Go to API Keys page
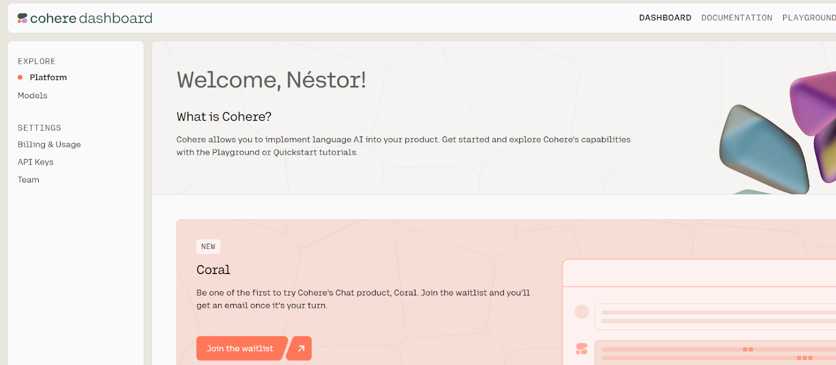This screenshot has height=365, width=836. pos(36,162)
